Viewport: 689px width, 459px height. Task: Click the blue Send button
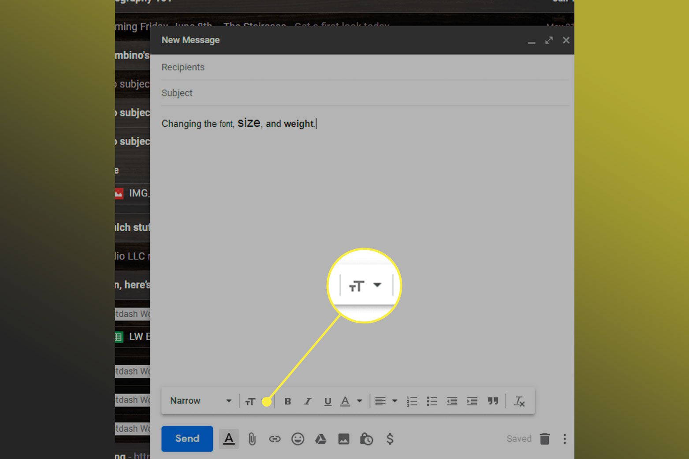[187, 439]
